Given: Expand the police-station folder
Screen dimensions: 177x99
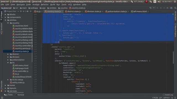Looking at the screenshot, I should click(x=8, y=60).
